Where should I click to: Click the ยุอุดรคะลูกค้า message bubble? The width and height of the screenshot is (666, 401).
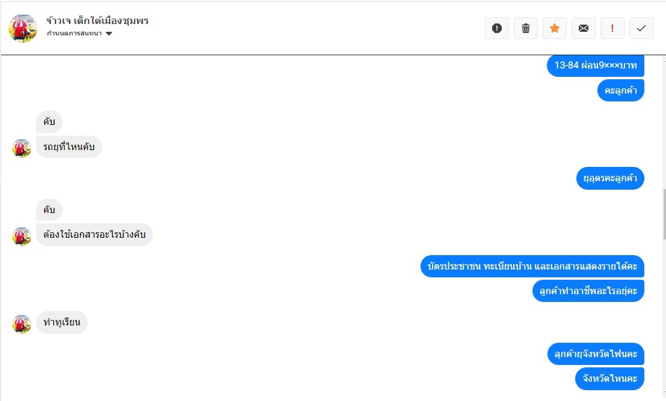click(x=610, y=178)
